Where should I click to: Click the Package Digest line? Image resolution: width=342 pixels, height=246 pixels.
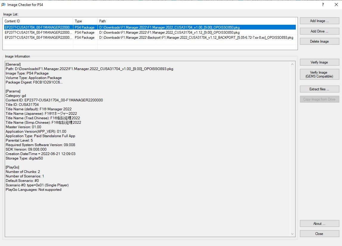point(34,82)
